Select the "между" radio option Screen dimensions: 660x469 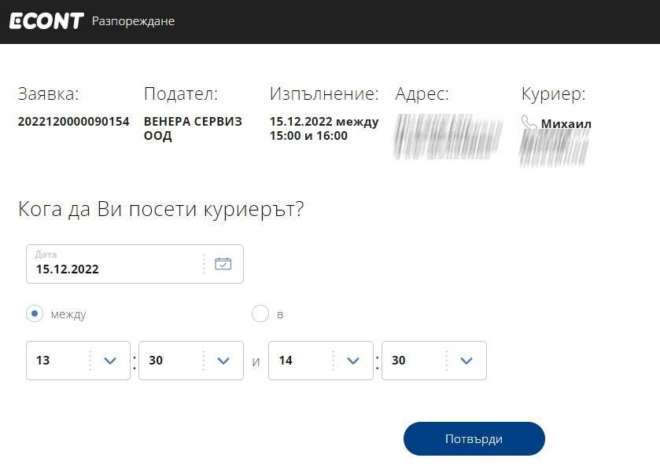(x=35, y=314)
